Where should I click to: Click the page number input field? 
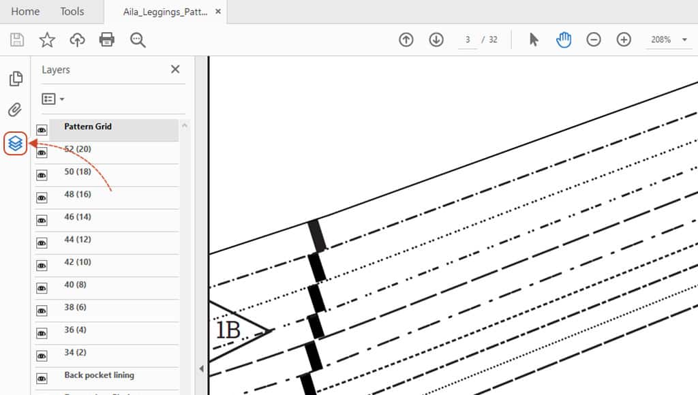[468, 40]
